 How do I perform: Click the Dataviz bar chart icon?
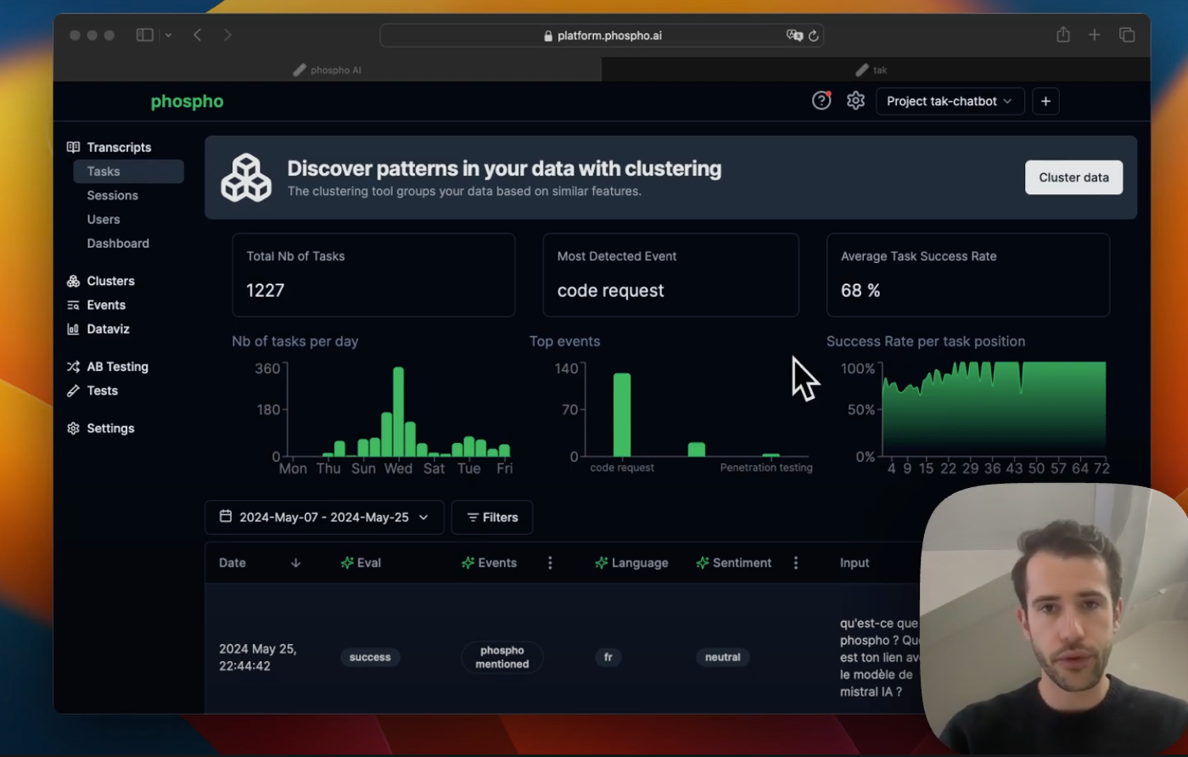73,328
